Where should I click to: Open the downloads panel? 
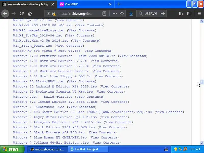(x=131, y=14)
